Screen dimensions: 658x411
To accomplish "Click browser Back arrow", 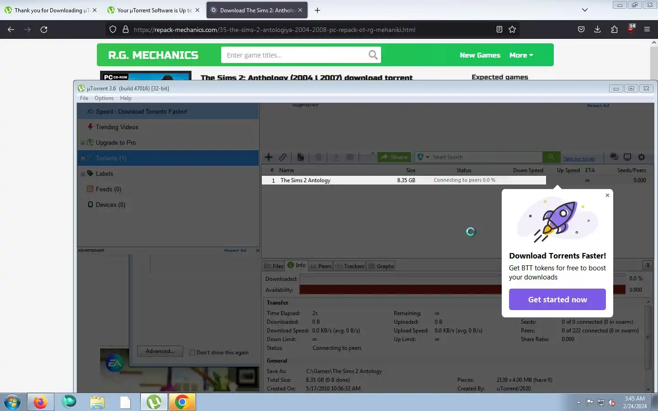I will (11, 30).
